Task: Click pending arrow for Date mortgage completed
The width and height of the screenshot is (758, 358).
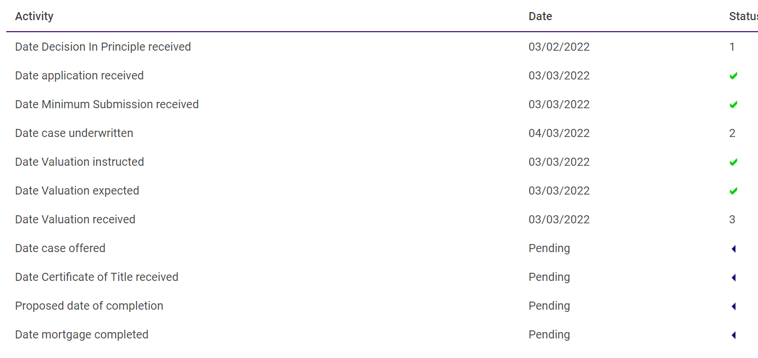Action: point(734,335)
